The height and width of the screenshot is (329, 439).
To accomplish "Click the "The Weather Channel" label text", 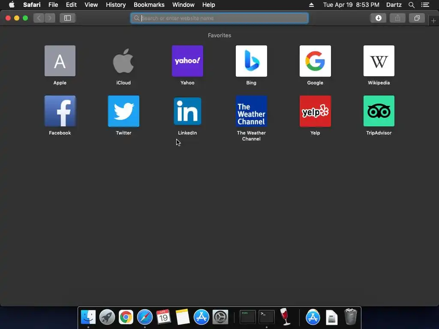I will 251,136.
